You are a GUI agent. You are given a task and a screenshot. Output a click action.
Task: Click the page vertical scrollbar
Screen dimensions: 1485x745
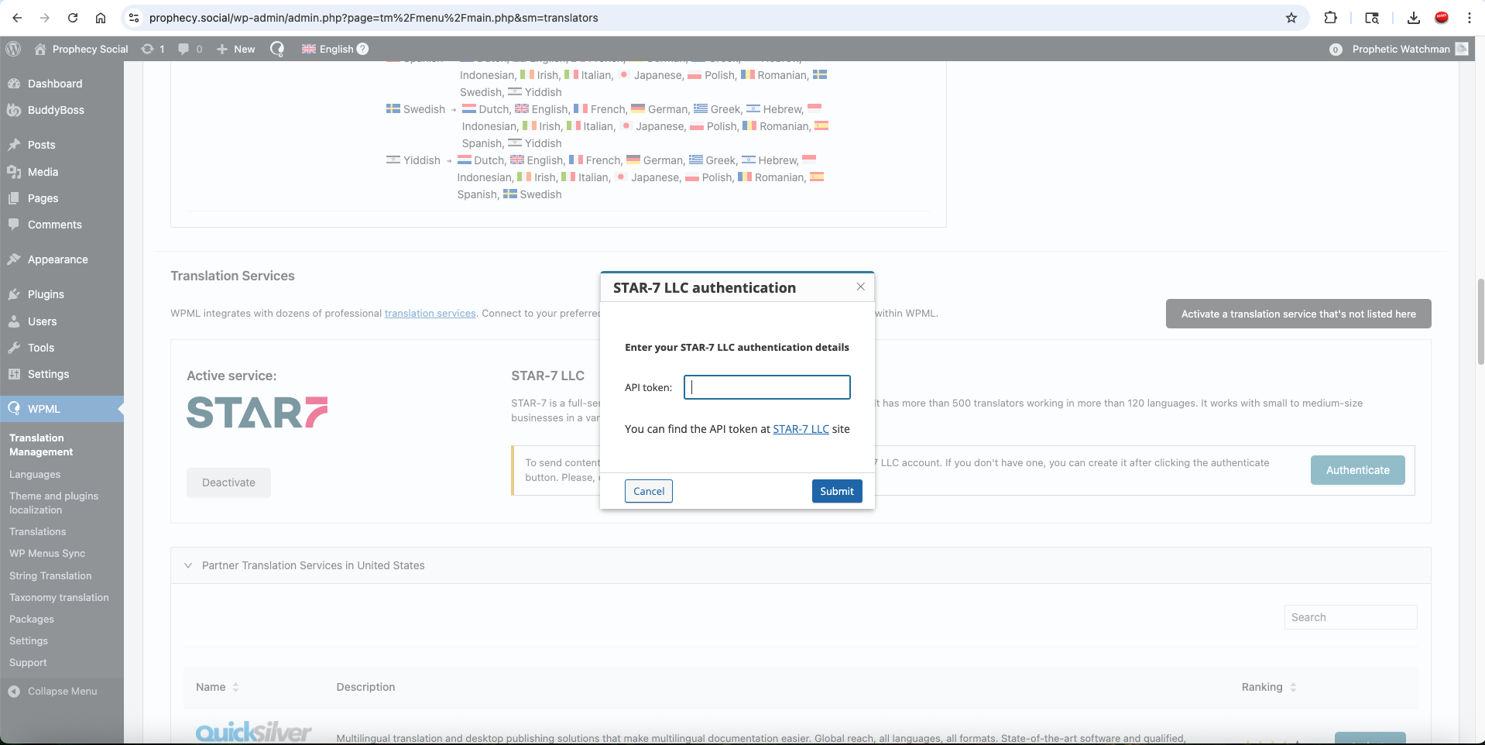coord(1480,321)
